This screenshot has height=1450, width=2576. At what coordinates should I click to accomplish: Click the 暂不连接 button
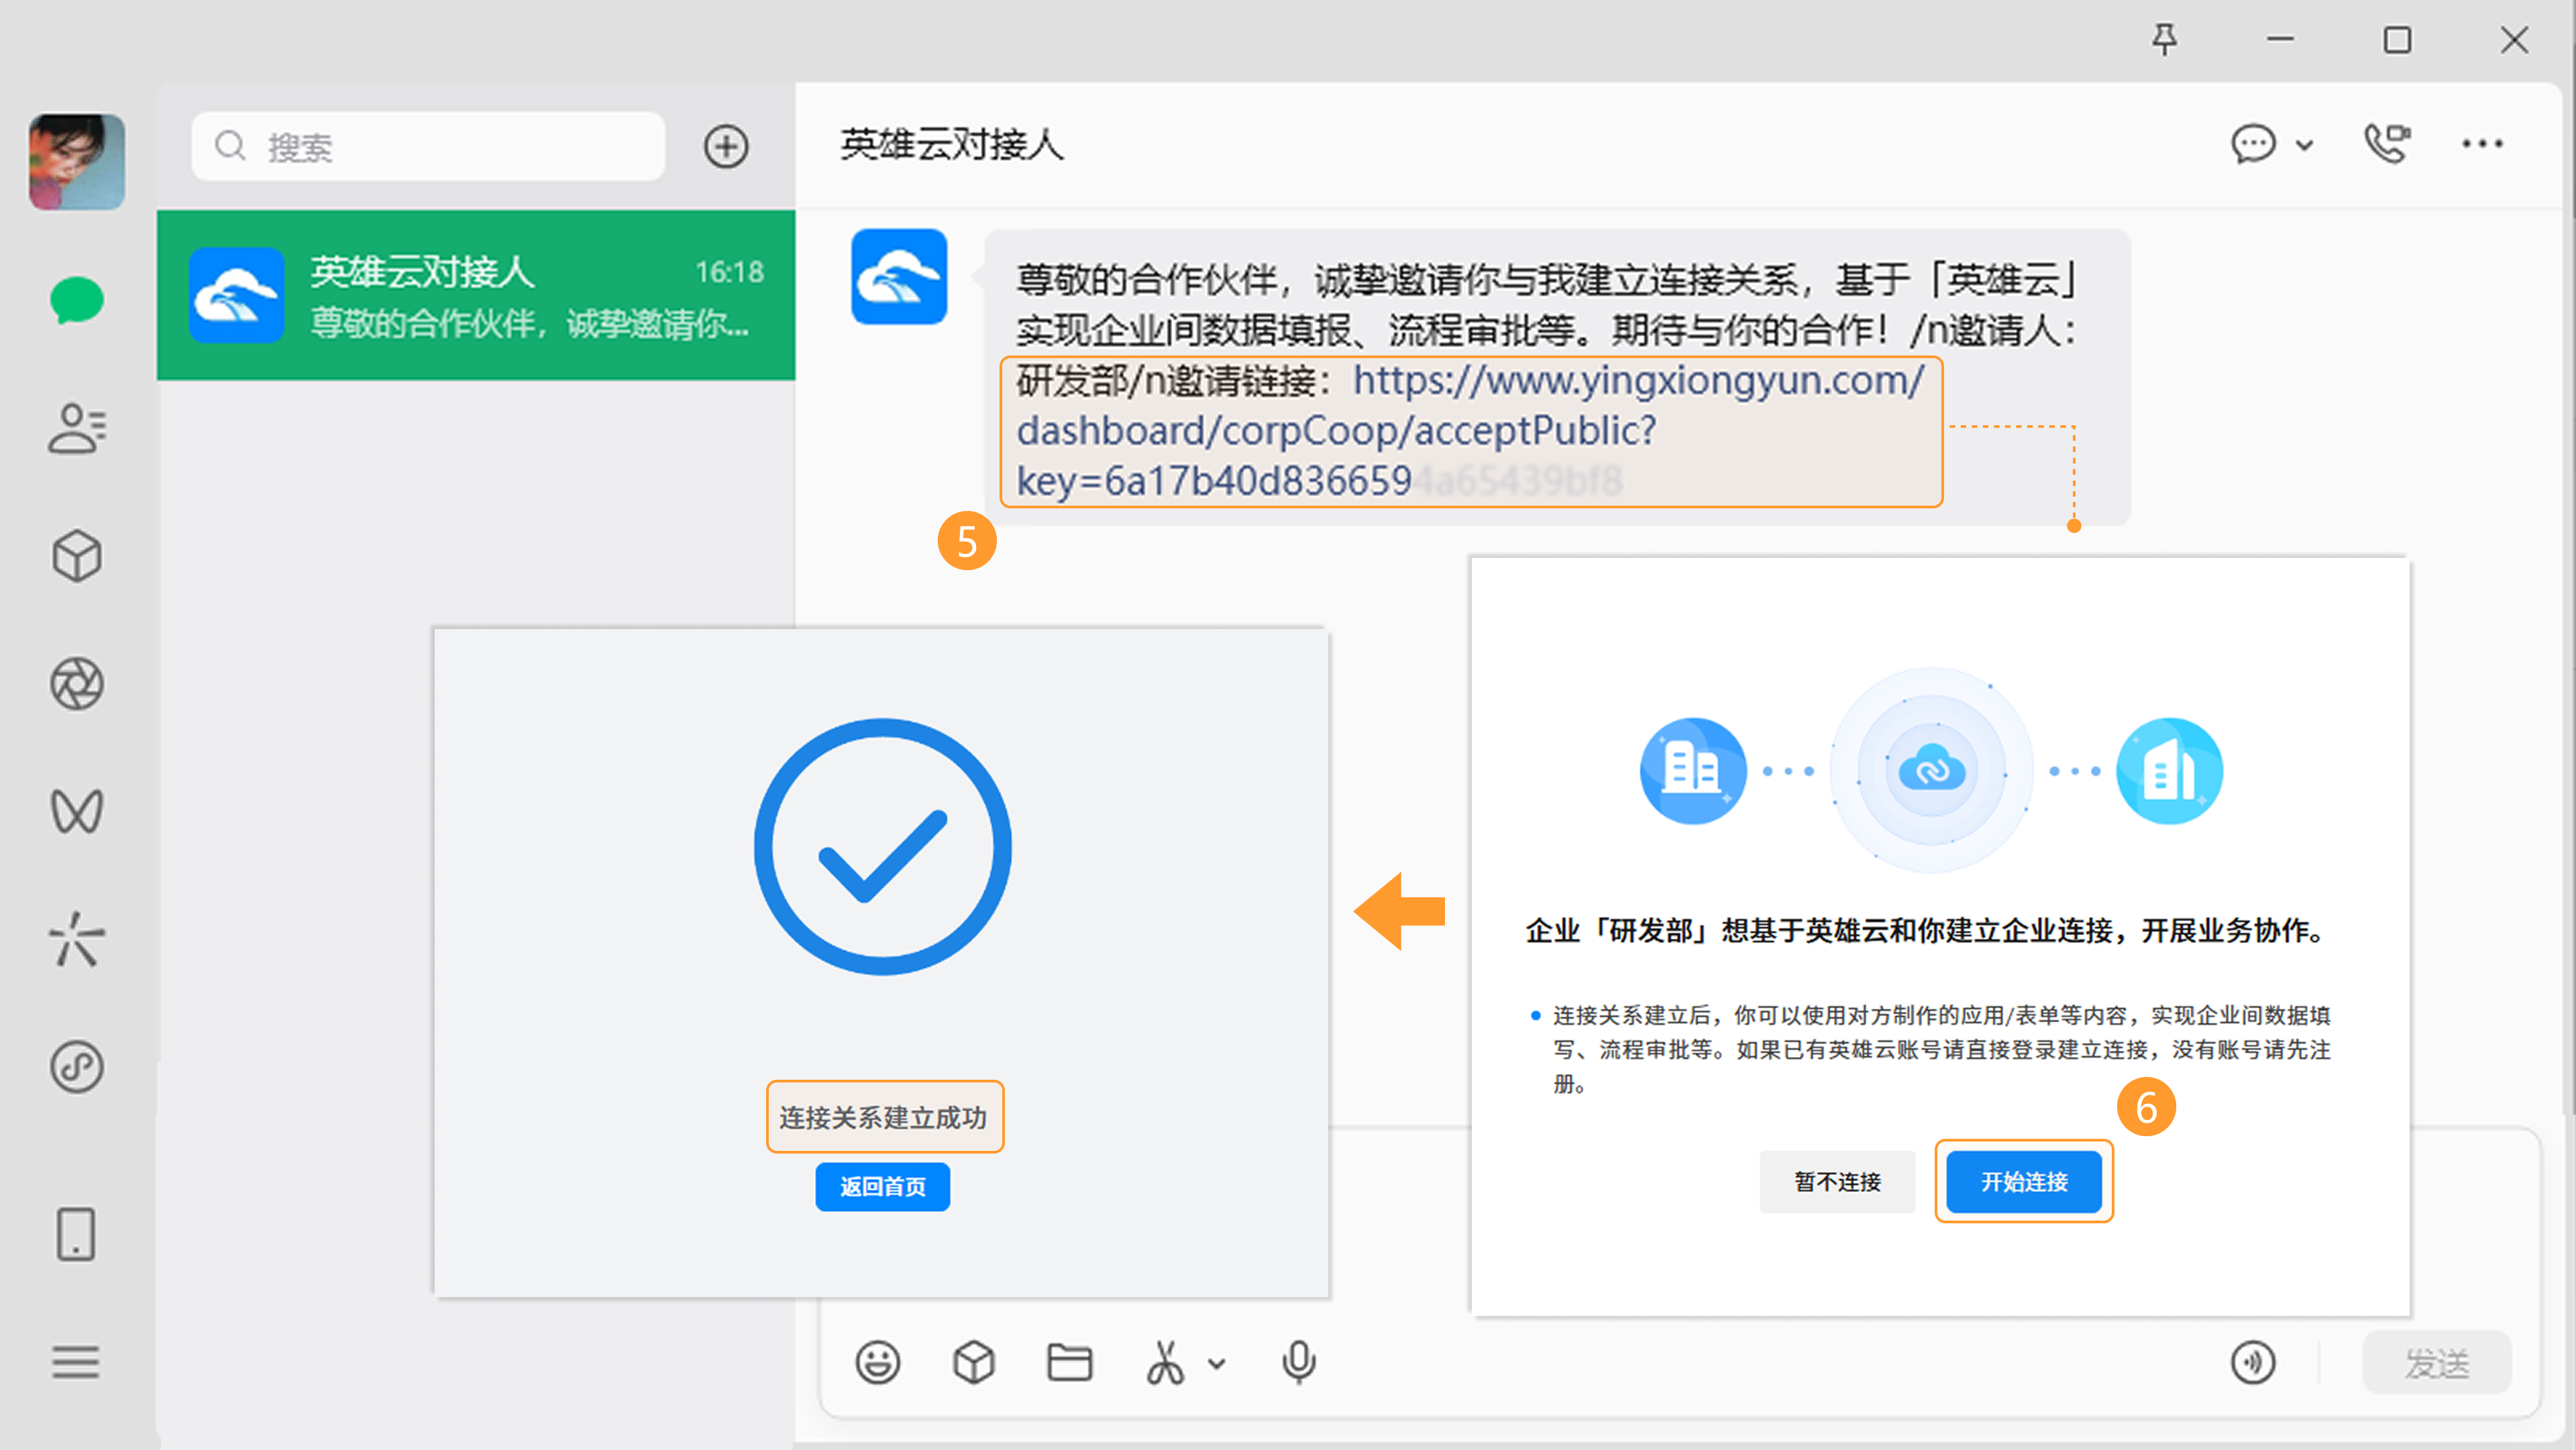(1837, 1182)
